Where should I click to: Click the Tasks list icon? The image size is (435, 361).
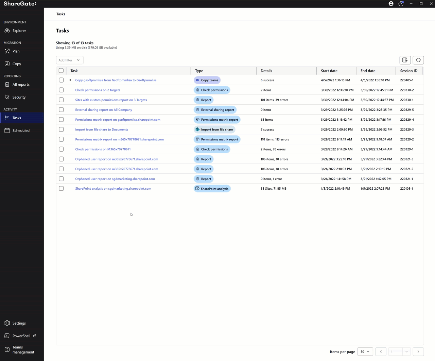tap(7, 118)
